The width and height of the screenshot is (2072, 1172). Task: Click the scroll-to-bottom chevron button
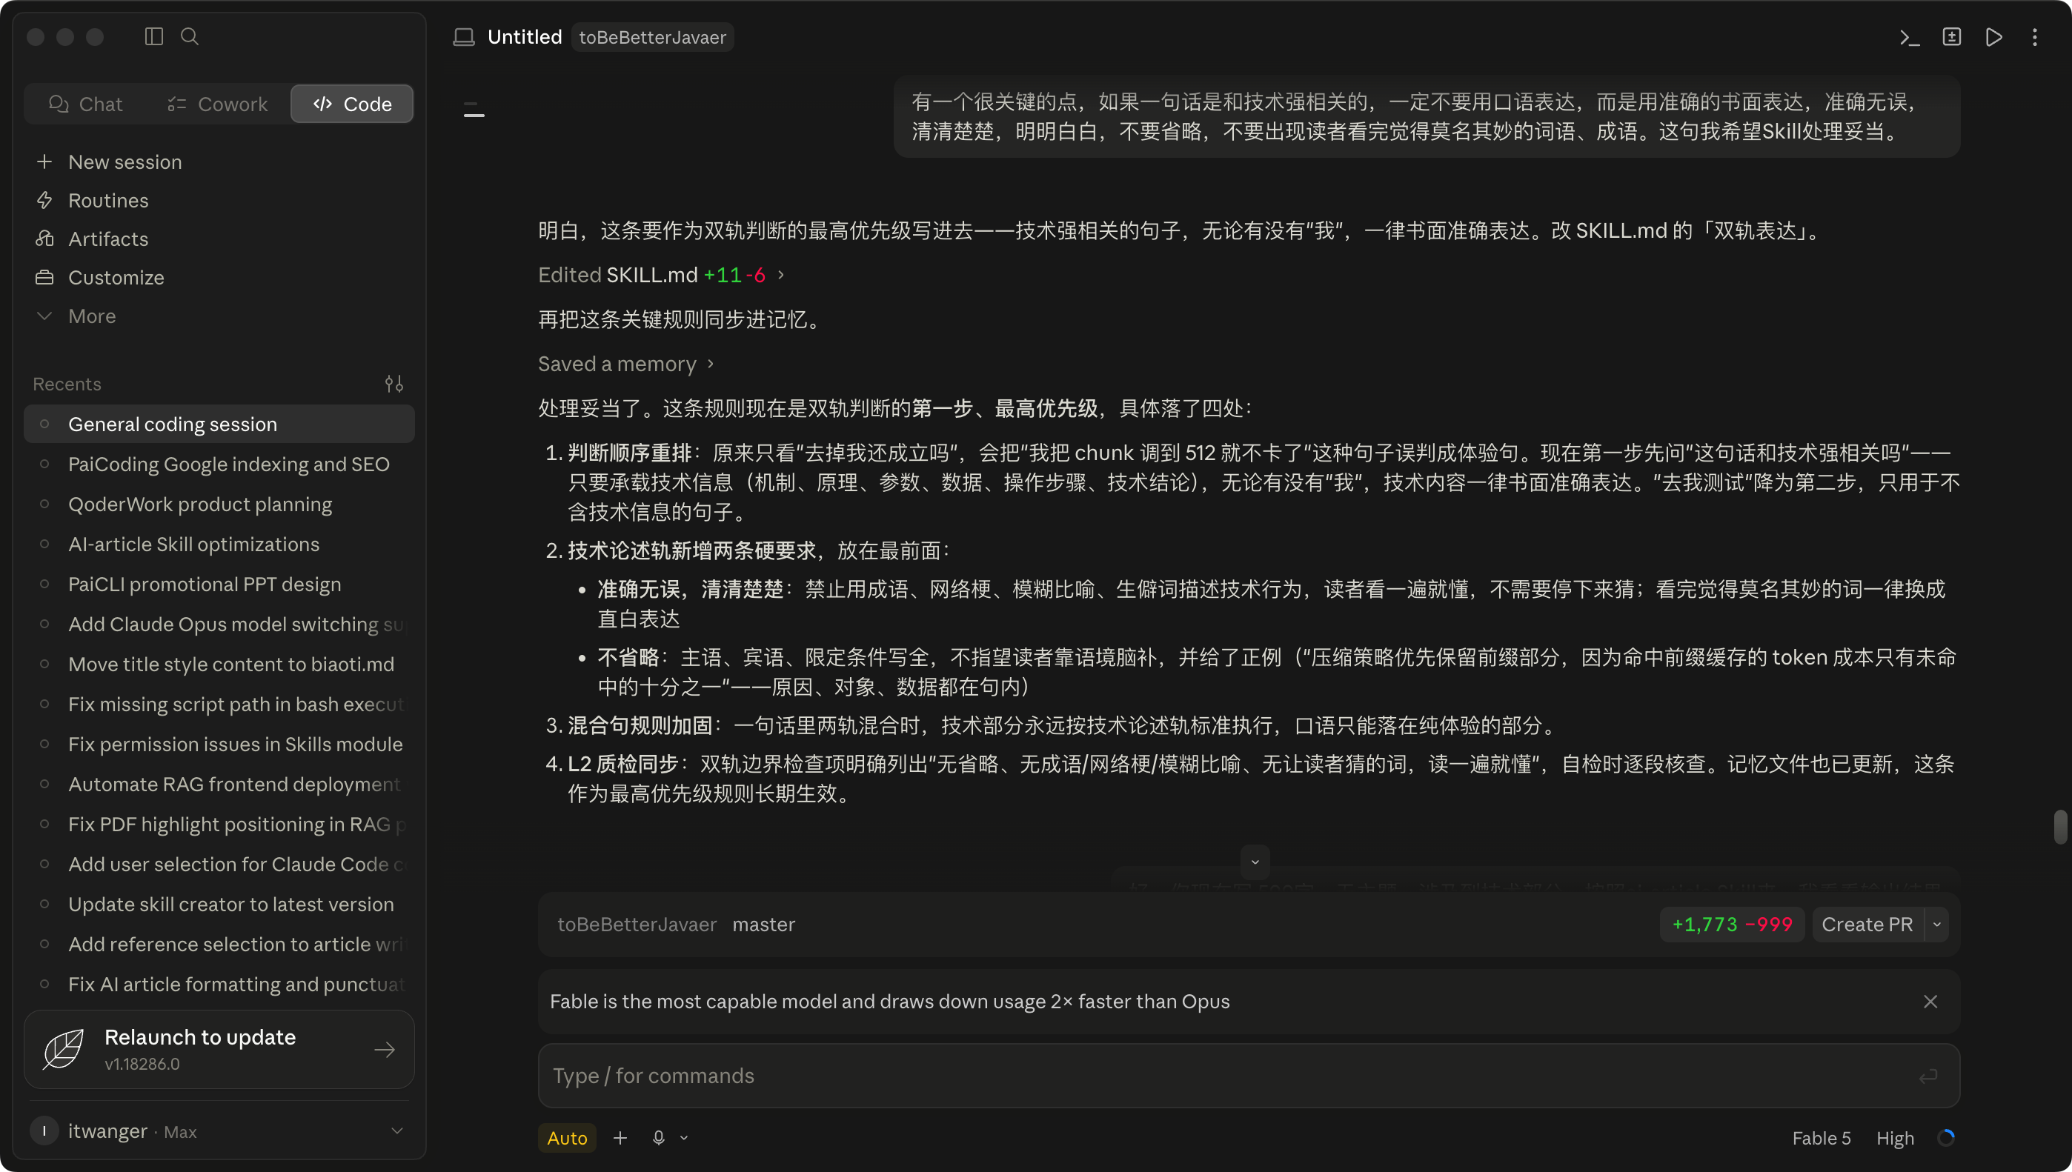coord(1255,862)
